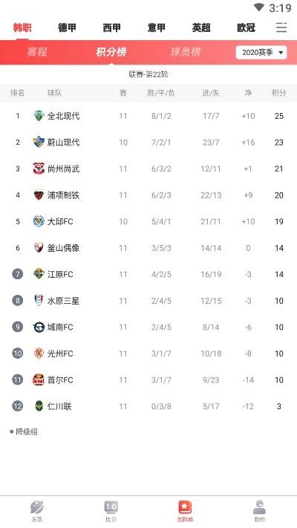
Task: Tap the 资料库 database star icon
Action: click(185, 507)
